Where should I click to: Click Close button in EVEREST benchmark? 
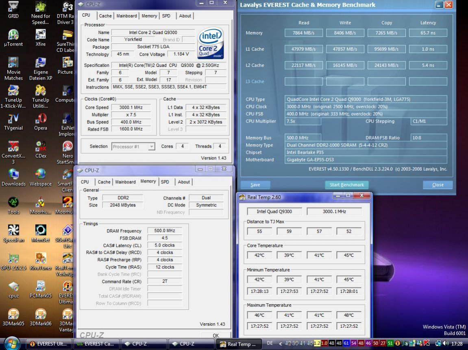tap(438, 185)
